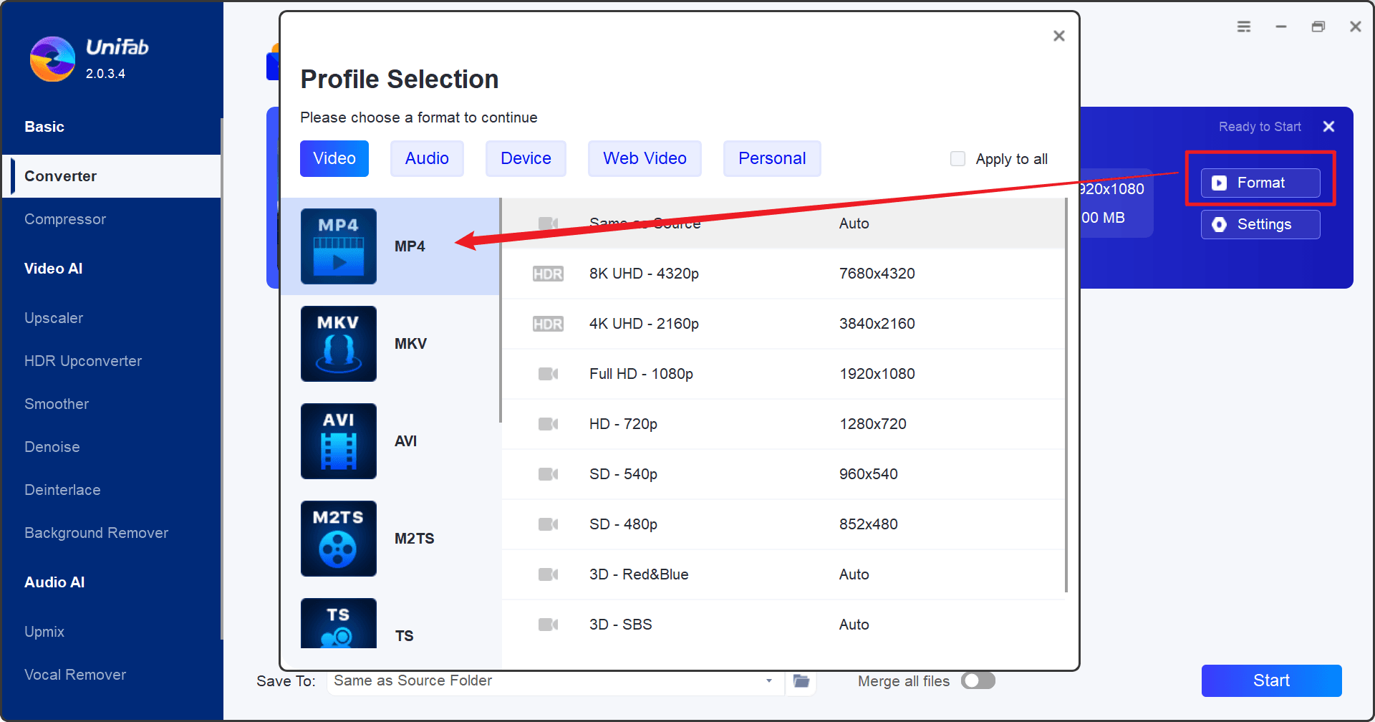Screen dimensions: 1375x722
Task: Open the hamburger menu icon in title bar
Action: [1244, 27]
